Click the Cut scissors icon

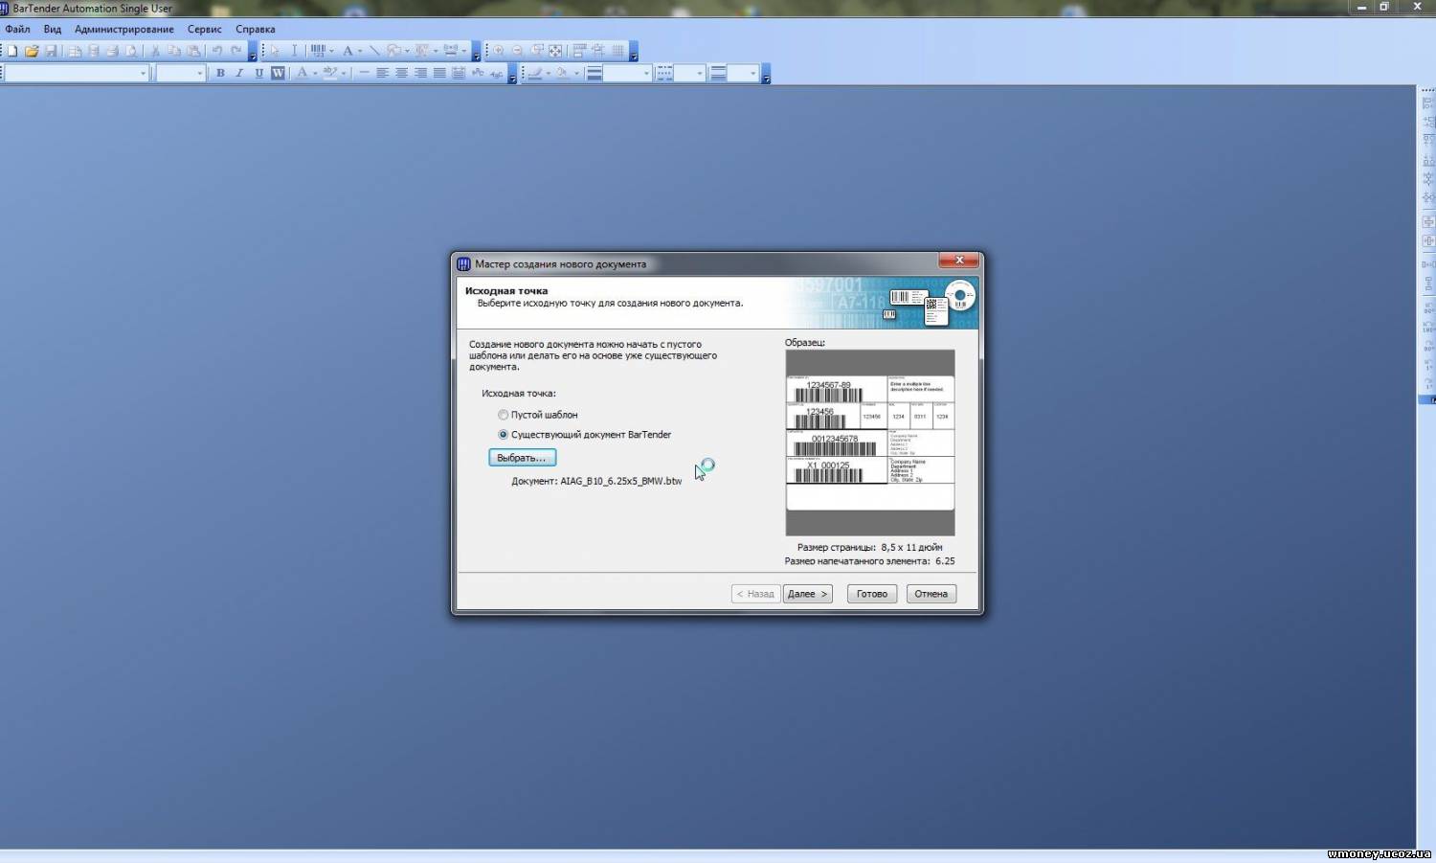pyautogui.click(x=155, y=51)
